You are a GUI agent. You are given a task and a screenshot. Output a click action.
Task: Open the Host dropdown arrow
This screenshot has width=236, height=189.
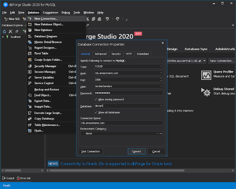[x=161, y=73]
